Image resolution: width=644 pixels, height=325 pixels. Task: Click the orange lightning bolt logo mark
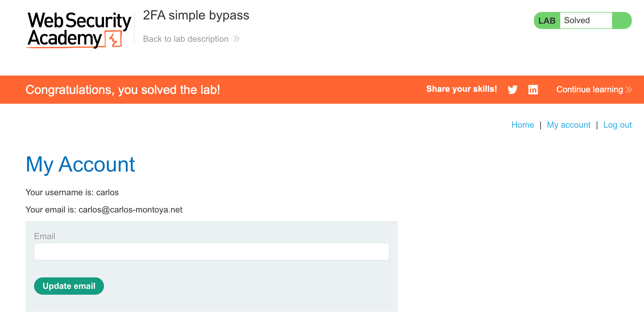tap(114, 39)
